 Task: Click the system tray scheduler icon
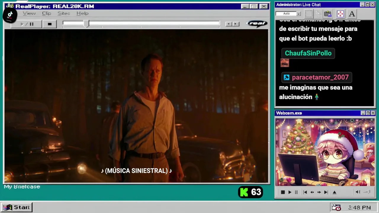336,207
